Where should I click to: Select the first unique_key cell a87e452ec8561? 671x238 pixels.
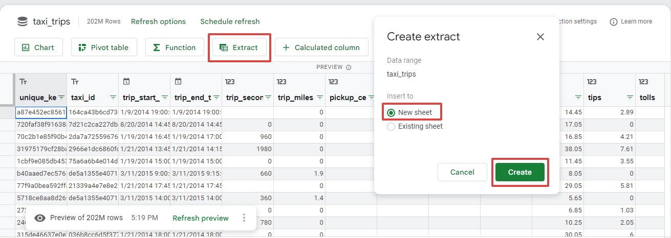coord(41,112)
